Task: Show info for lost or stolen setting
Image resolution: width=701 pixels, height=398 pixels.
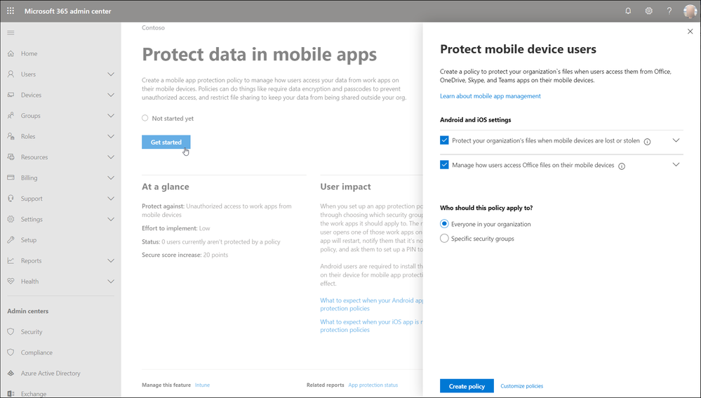Action: [x=647, y=141]
